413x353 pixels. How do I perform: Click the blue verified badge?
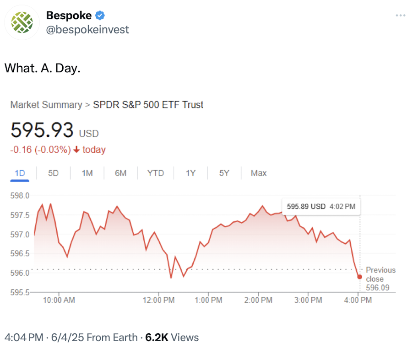pos(100,16)
